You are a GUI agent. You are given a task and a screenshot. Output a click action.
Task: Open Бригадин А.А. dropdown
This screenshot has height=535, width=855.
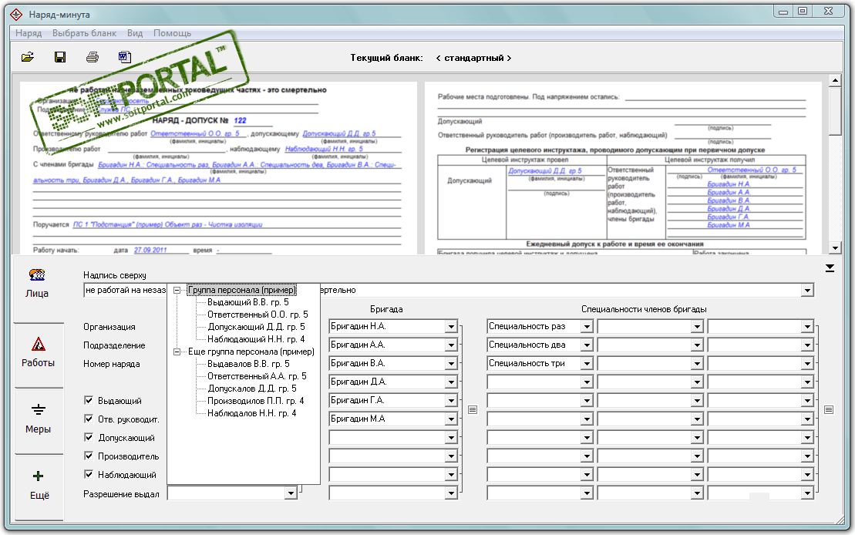point(451,345)
